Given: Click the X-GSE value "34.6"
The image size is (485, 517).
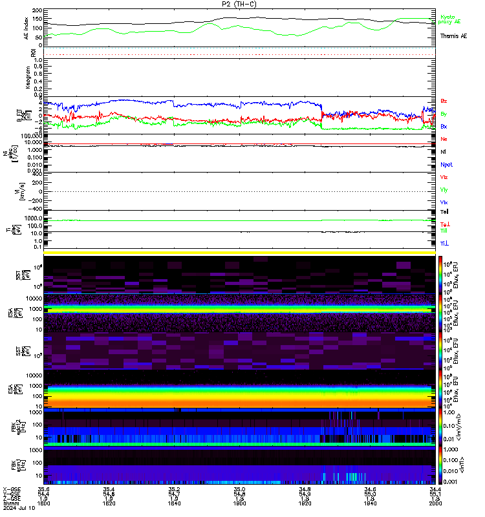Looking at the screenshot, I should click(x=370, y=490).
